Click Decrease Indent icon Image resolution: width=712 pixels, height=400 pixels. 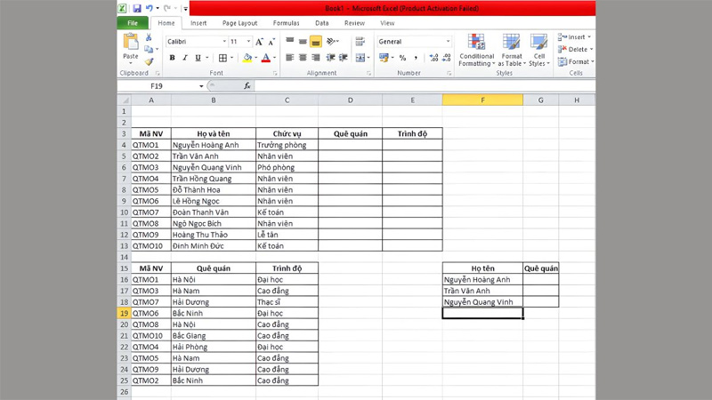pyautogui.click(x=330, y=58)
